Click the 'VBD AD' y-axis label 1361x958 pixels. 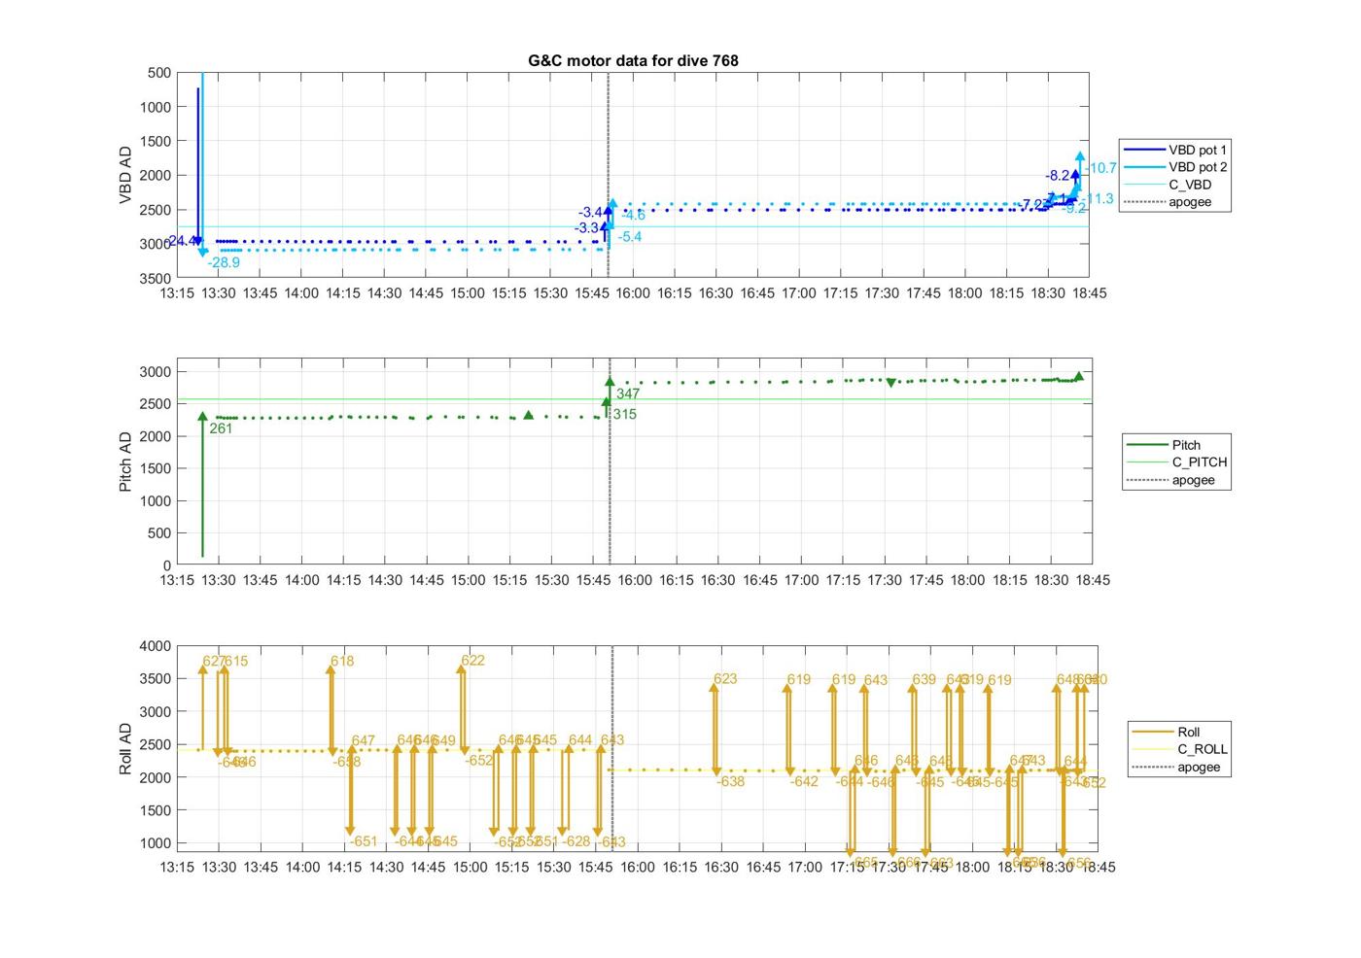[124, 175]
